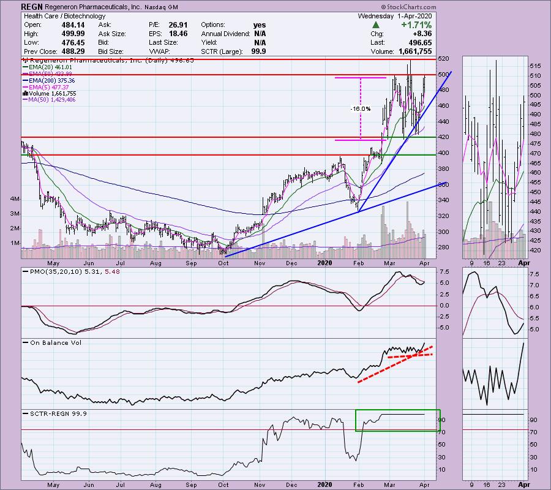Image resolution: width=551 pixels, height=490 pixels.
Task: Click the Ask Size label
Action: point(112,34)
